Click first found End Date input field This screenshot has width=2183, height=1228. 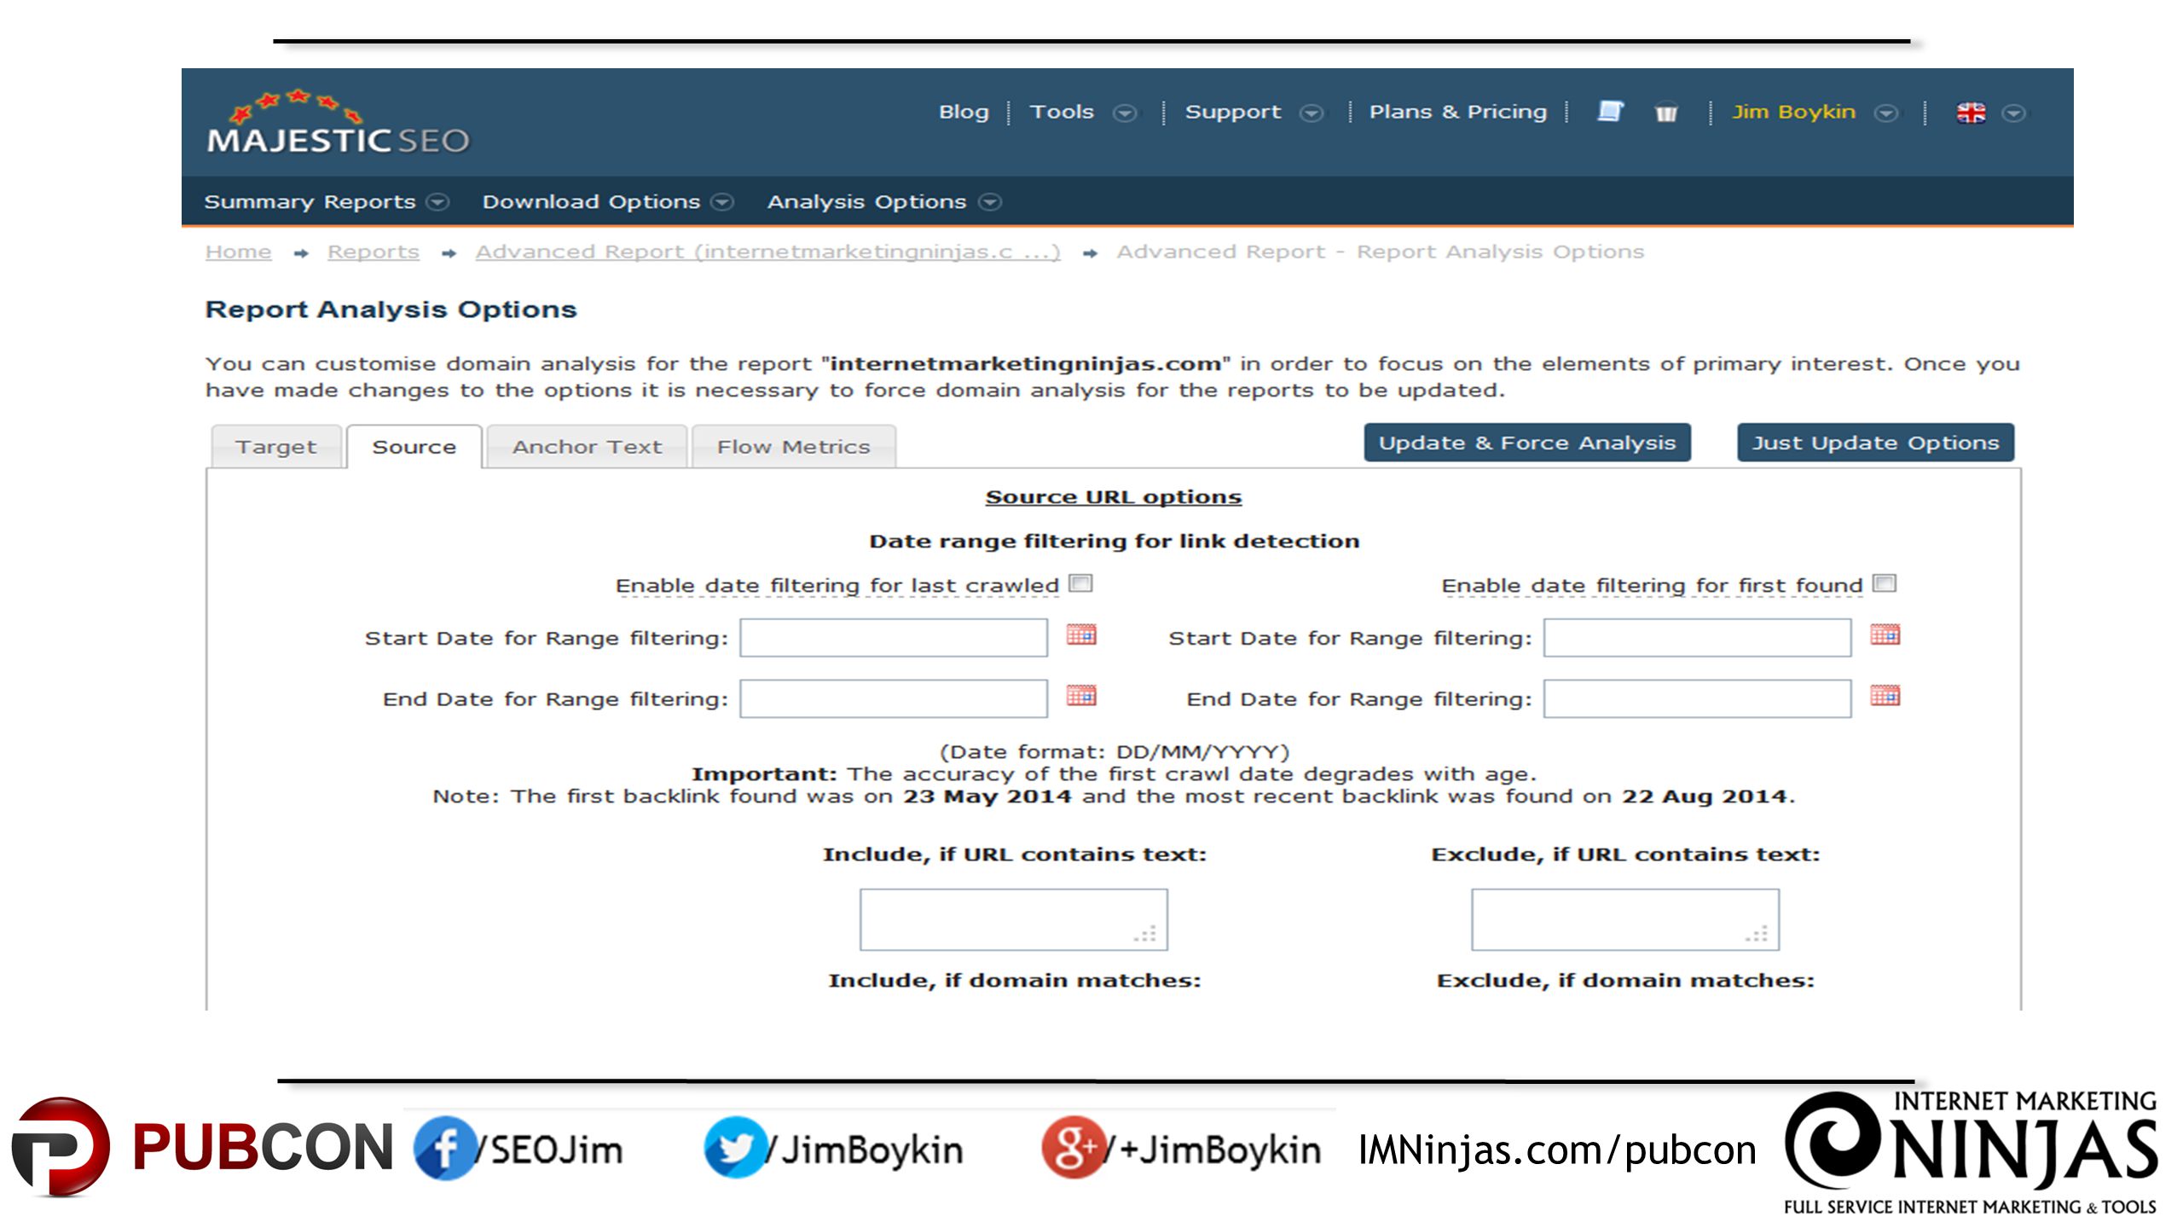1697,698
